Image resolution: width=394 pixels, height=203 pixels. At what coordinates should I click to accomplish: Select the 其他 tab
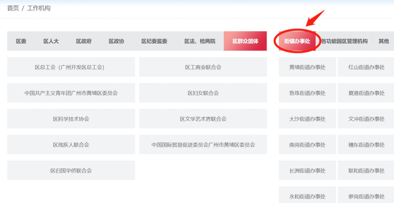384,41
